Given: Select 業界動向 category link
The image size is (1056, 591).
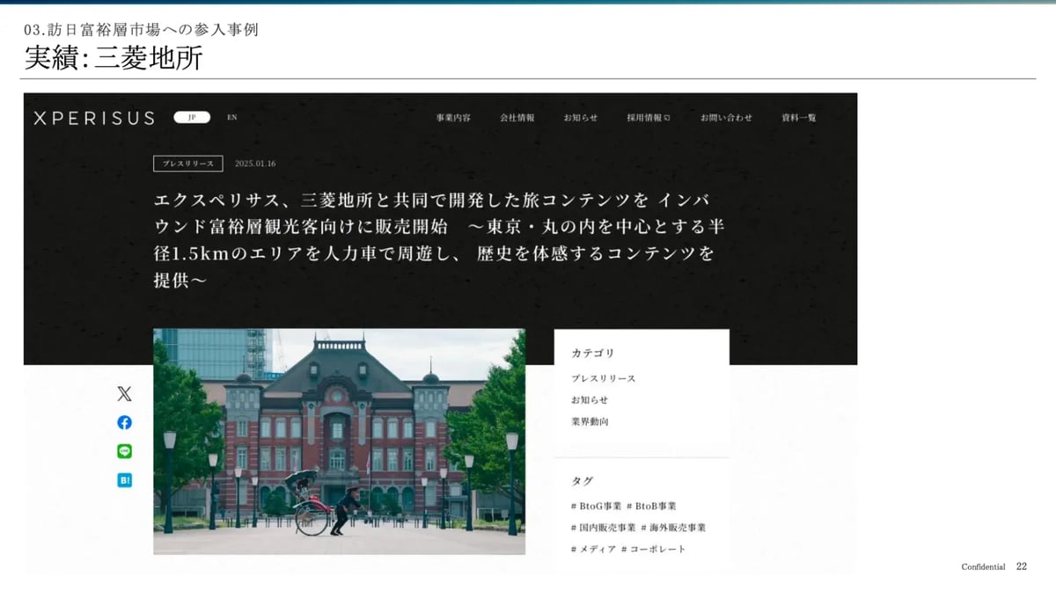Looking at the screenshot, I should [x=590, y=421].
